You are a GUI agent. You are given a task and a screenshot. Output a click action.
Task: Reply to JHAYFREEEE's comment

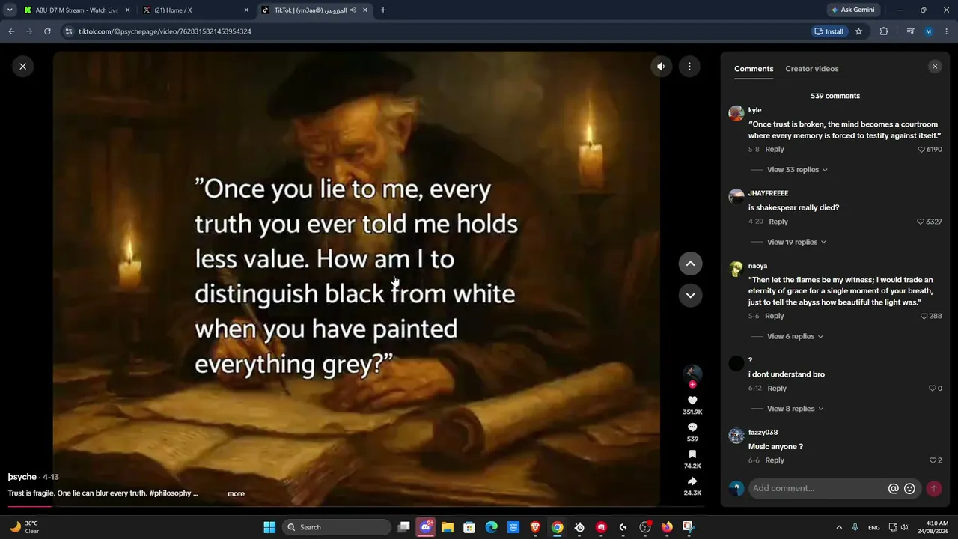(778, 222)
